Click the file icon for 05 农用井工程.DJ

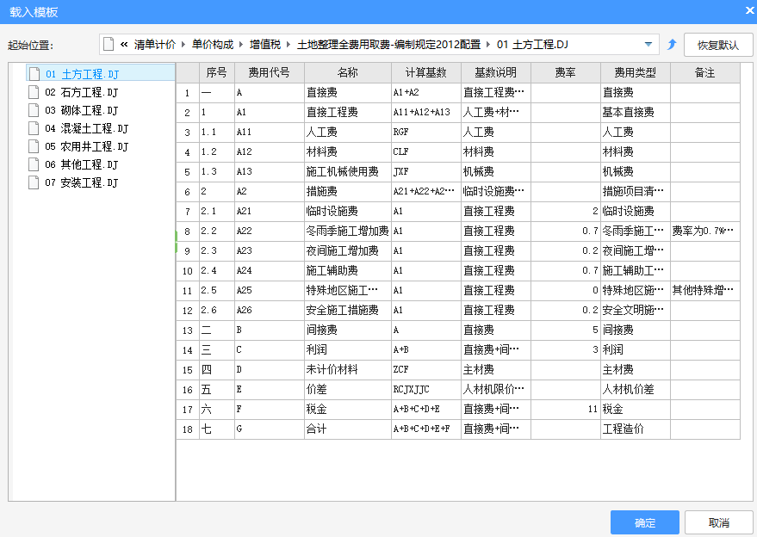34,146
